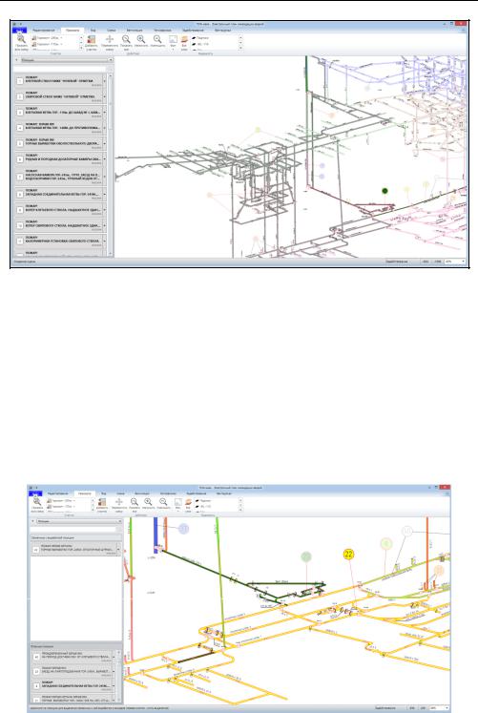Expand position 3 row arrow in gray-scheme window
The height and width of the screenshot is (713, 478).
(x=105, y=112)
